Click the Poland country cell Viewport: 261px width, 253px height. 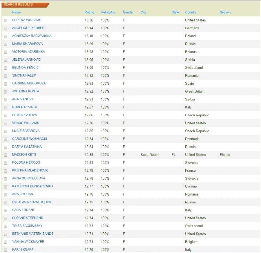[190, 36]
